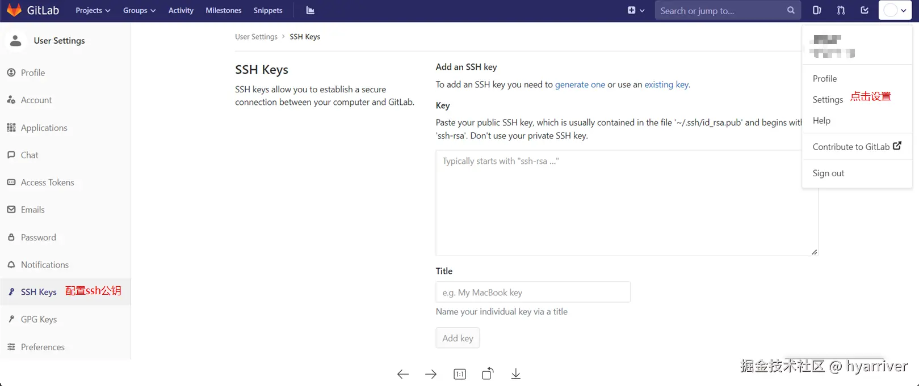Click the rotate image icon
The width and height of the screenshot is (919, 386).
point(488,374)
